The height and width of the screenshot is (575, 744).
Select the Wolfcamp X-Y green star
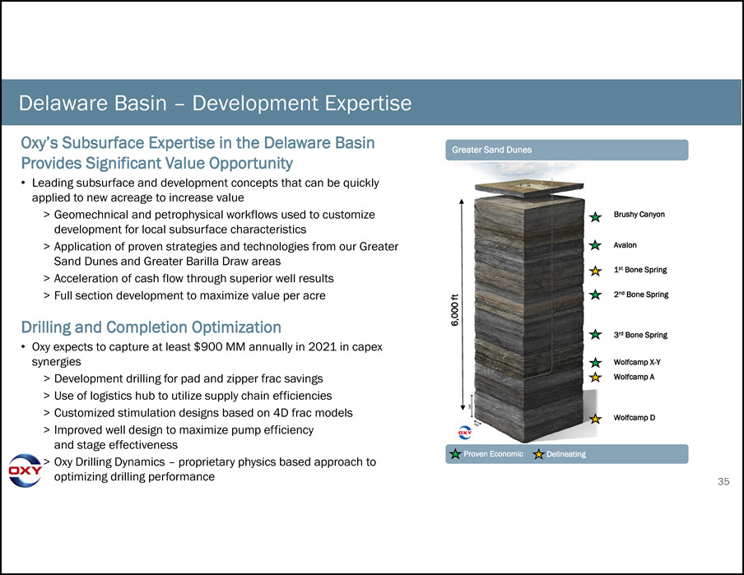click(596, 362)
